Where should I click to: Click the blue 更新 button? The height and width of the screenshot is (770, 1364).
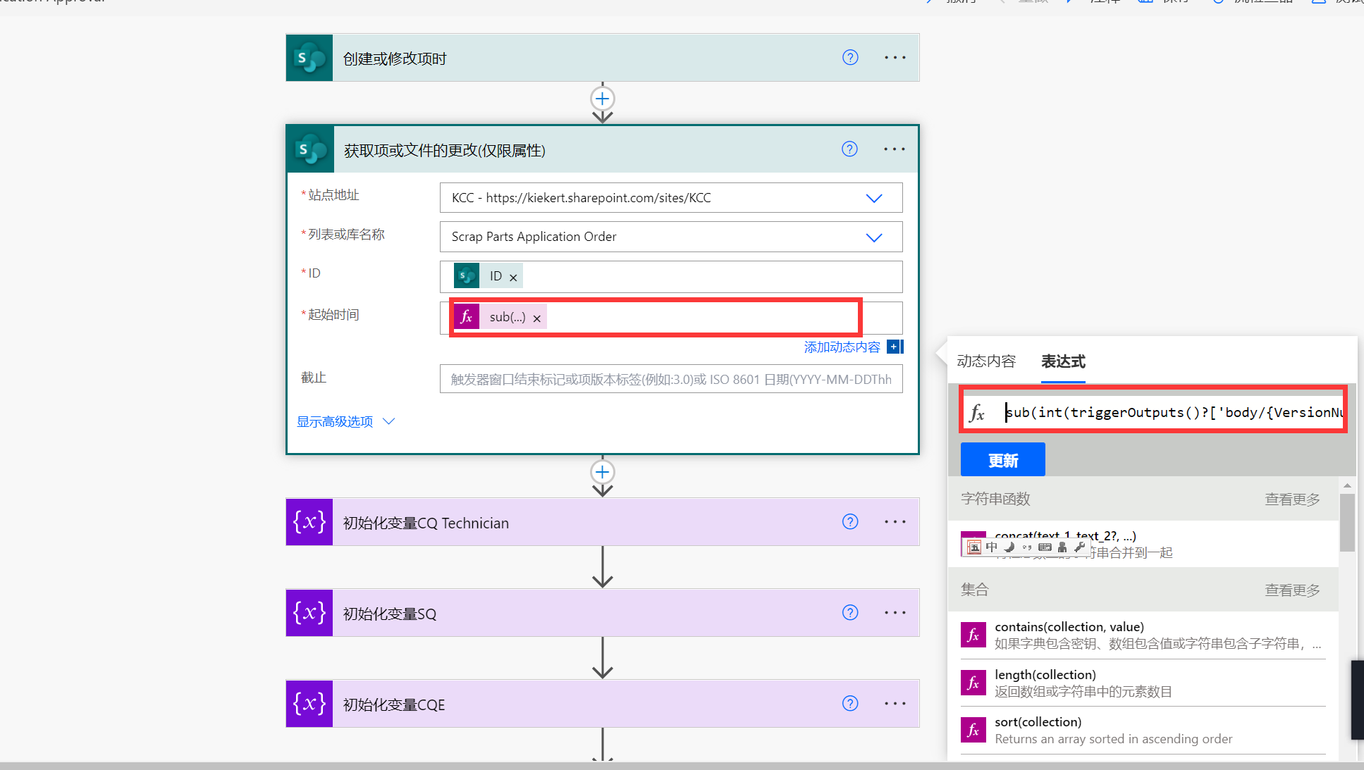(1002, 460)
